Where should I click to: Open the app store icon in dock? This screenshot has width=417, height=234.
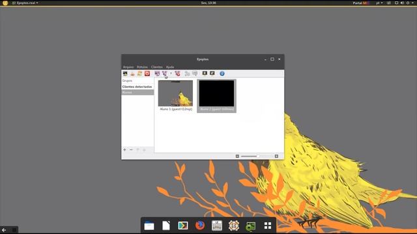[183, 226]
